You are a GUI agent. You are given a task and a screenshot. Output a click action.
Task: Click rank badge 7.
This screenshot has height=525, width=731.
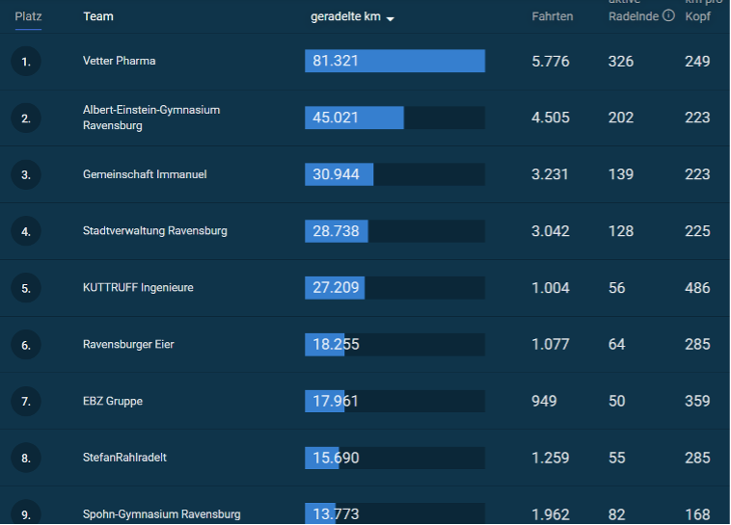click(26, 402)
